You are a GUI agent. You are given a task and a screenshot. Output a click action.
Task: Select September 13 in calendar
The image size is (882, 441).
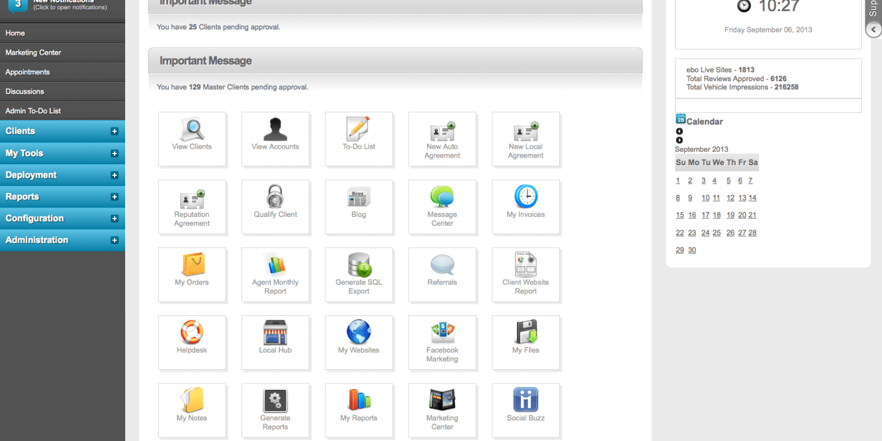[742, 198]
